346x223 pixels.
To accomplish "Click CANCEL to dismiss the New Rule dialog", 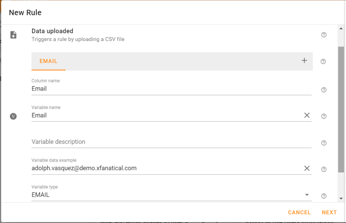I will (299, 212).
